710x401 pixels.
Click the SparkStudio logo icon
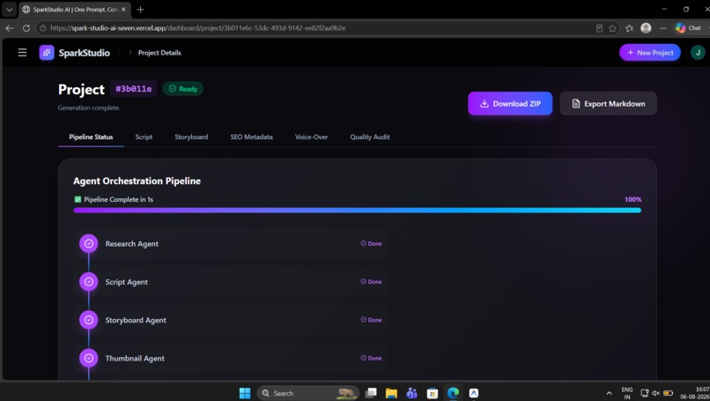[47, 53]
